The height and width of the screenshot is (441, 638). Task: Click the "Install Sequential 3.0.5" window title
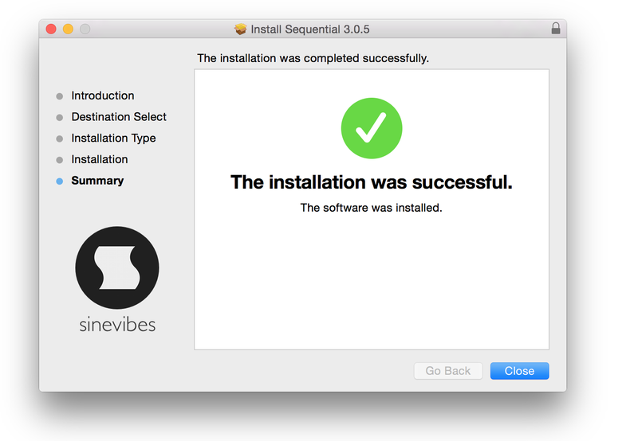click(x=309, y=29)
